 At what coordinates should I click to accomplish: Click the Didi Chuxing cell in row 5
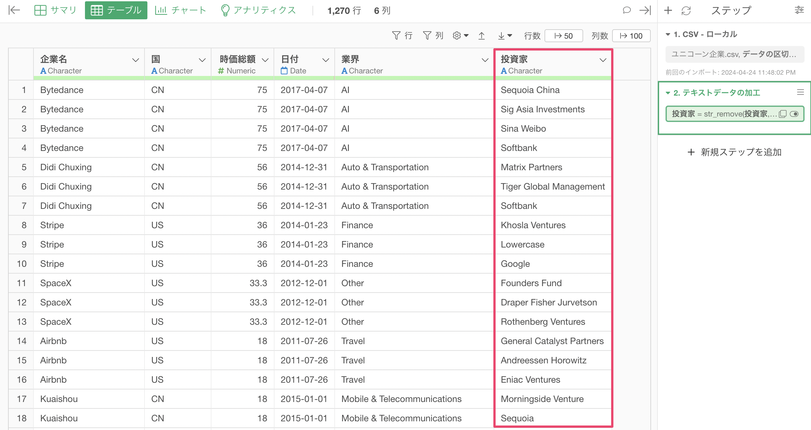coord(89,167)
